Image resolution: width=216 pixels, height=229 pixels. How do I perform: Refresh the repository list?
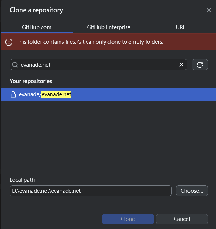(200, 65)
